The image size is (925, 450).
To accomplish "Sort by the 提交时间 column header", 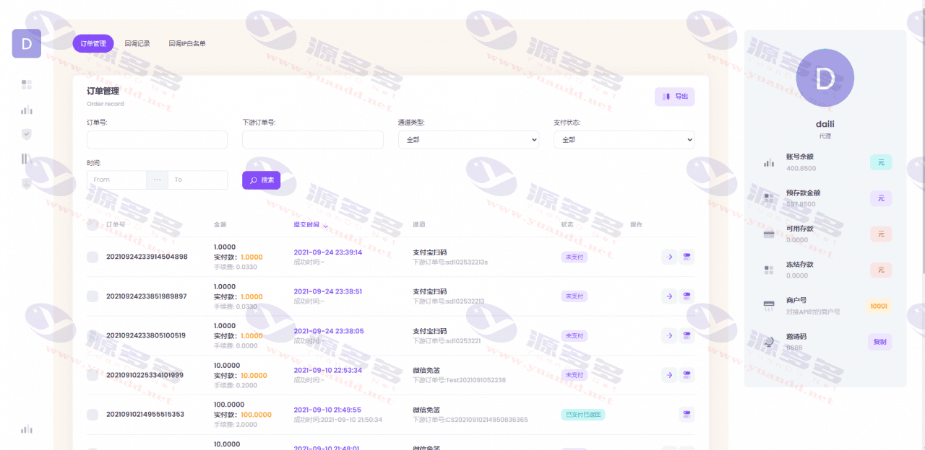I will 311,225.
